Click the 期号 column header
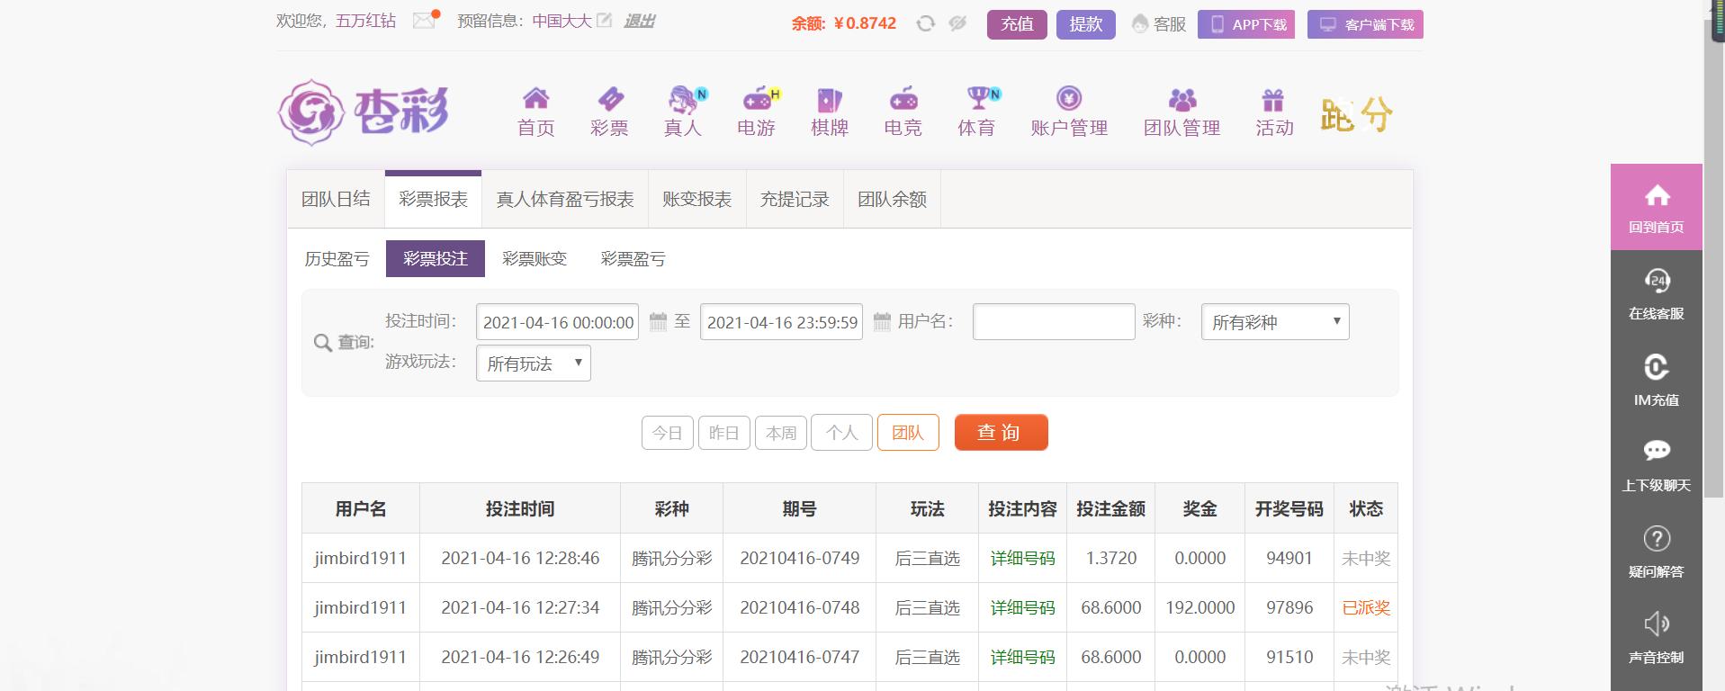Viewport: 1725px width, 691px height. [x=799, y=508]
